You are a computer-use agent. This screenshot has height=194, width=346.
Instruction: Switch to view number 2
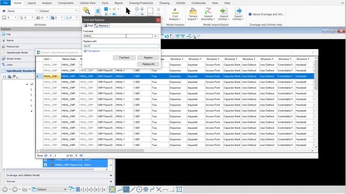pos(82,189)
